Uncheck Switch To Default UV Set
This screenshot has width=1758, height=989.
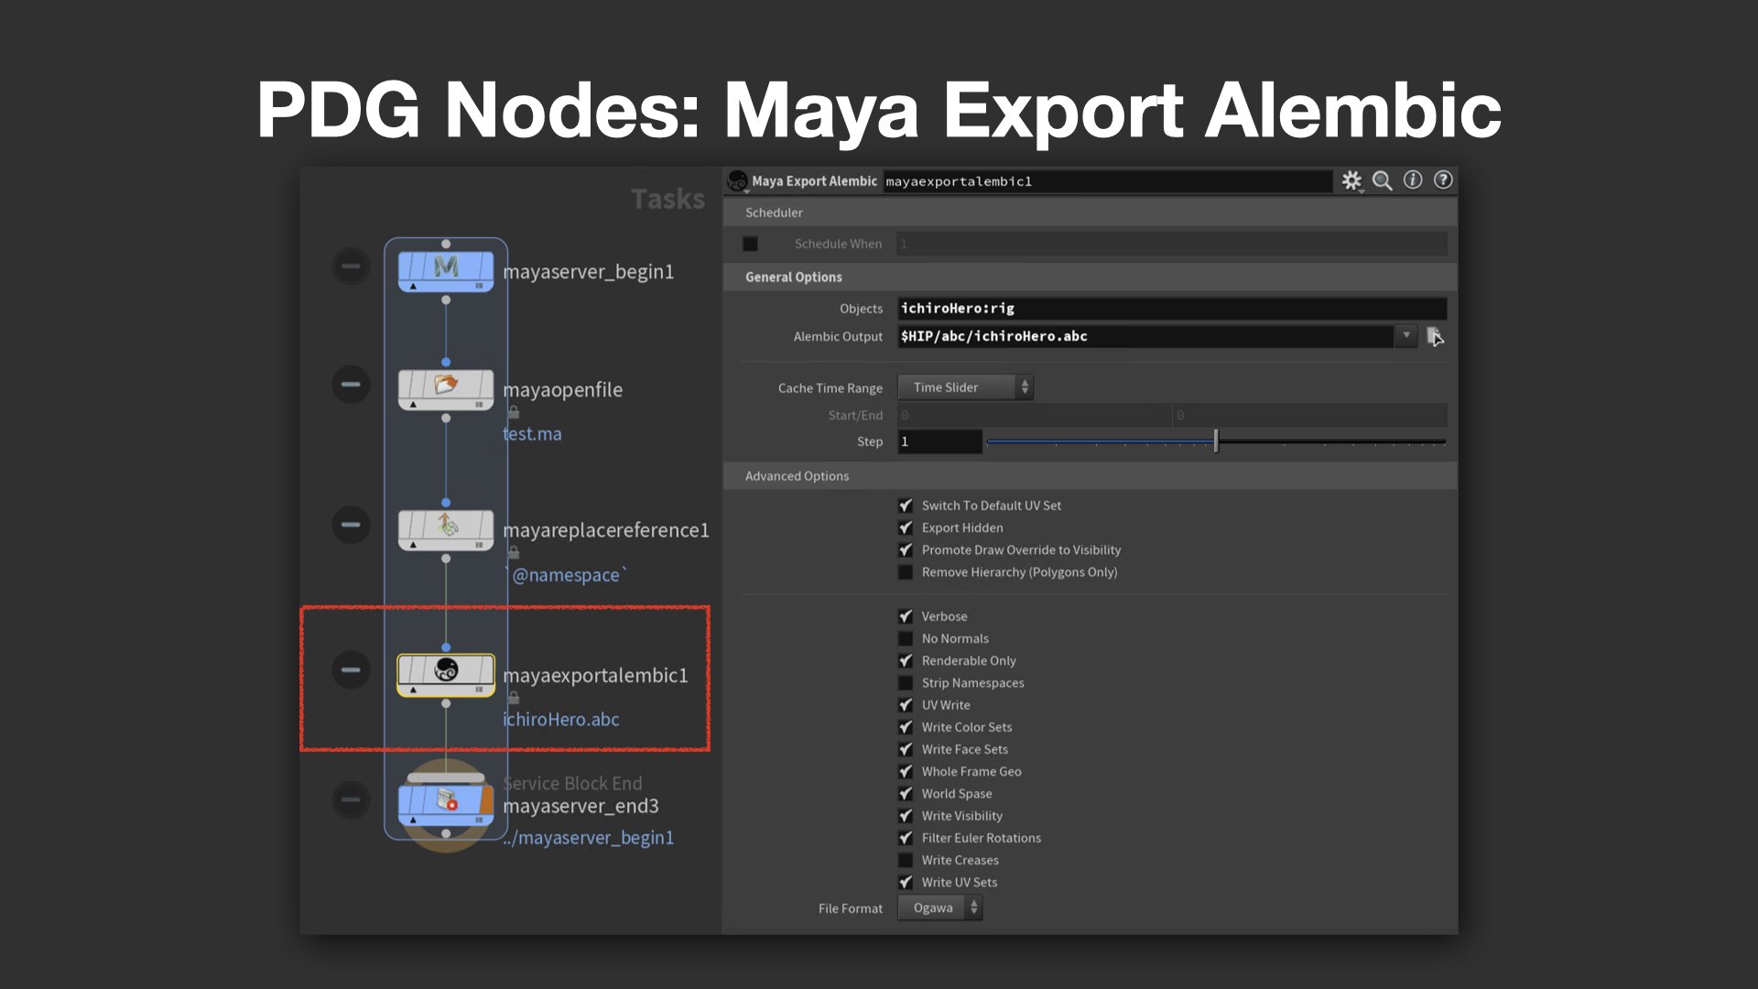tap(906, 505)
